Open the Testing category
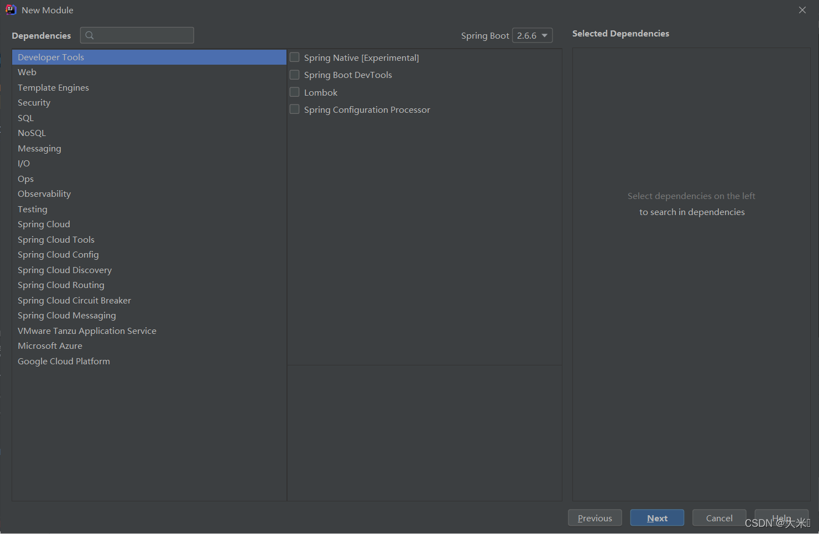The height and width of the screenshot is (534, 819). pos(149,210)
